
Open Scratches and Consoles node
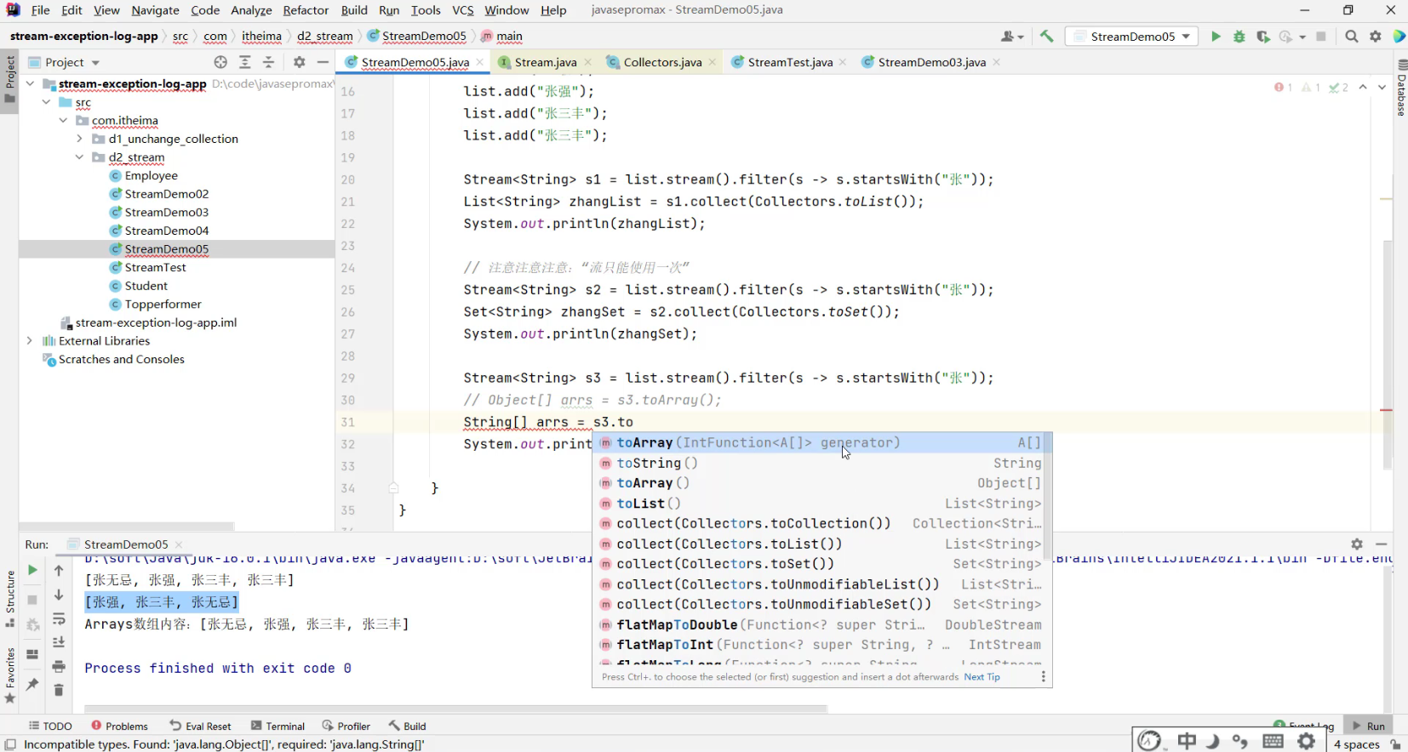[121, 360]
